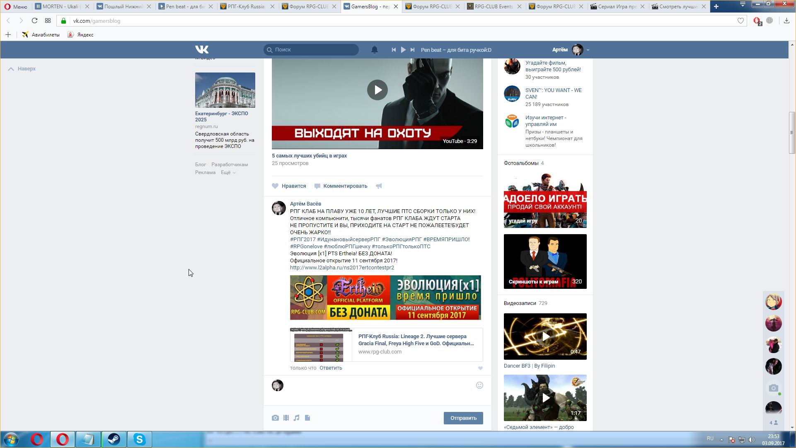Open Изучи интернет управляй им link

pos(545,121)
